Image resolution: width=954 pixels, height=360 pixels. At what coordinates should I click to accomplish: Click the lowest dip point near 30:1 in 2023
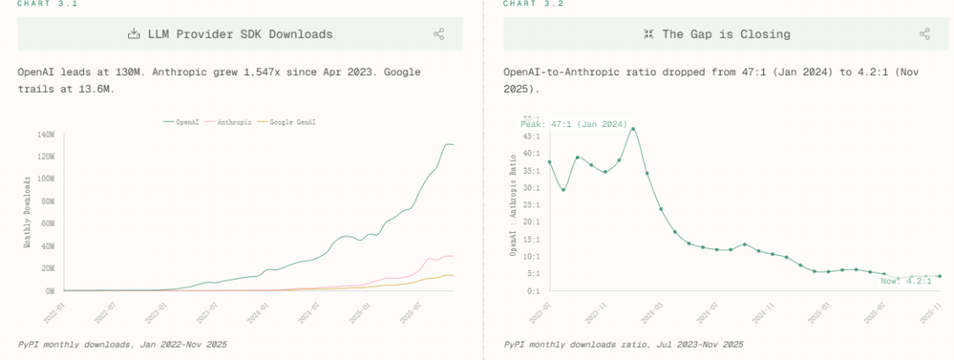pyautogui.click(x=564, y=190)
